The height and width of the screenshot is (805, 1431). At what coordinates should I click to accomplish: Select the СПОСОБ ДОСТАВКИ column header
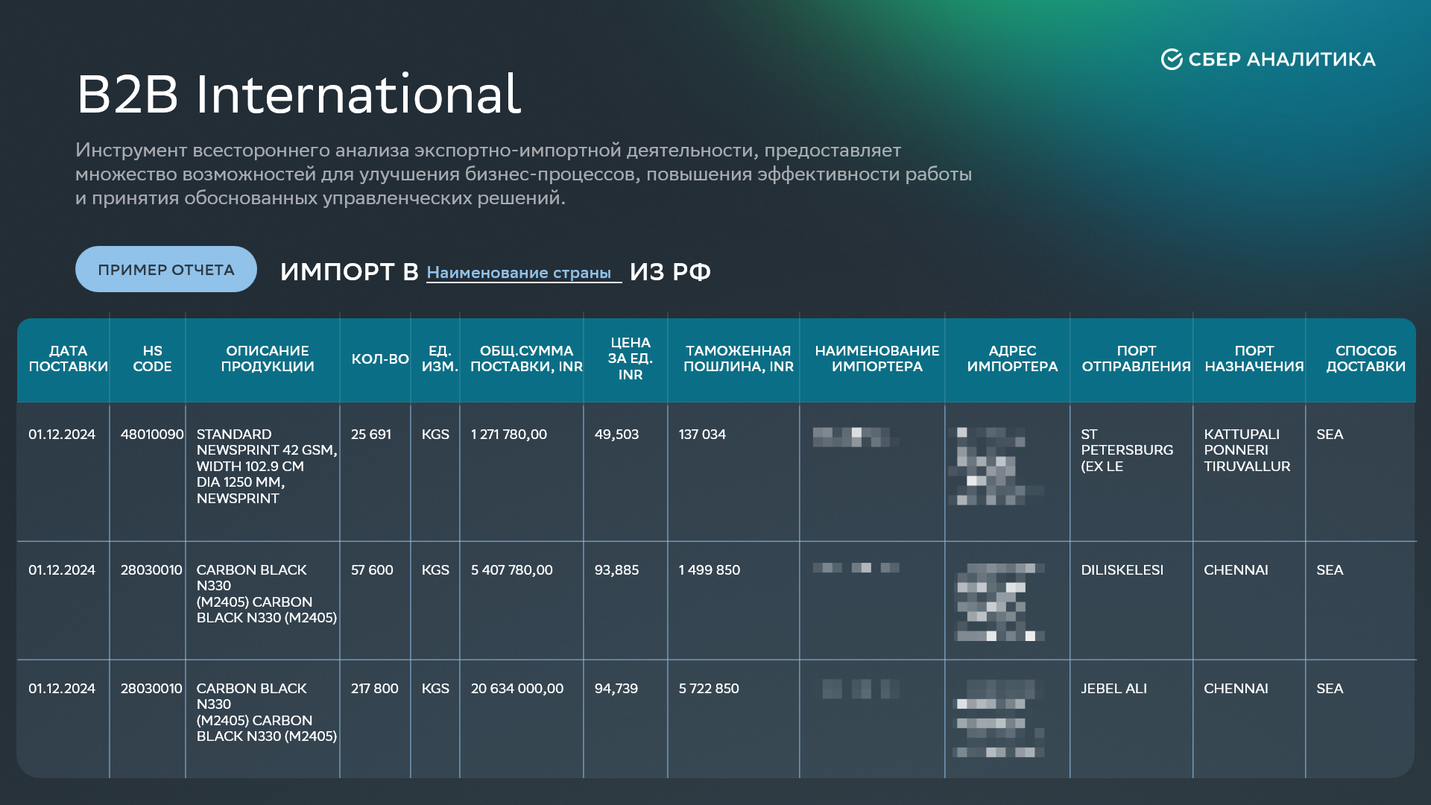click(x=1365, y=359)
